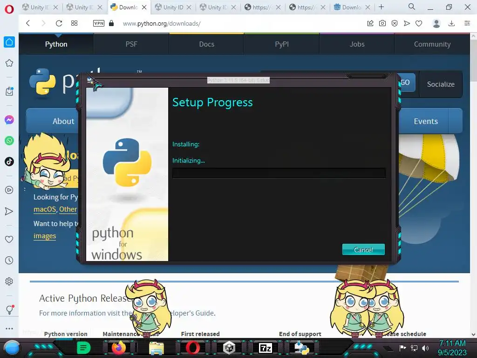This screenshot has height=358, width=477.
Task: Select the Docs navigation tab
Action: click(206, 44)
